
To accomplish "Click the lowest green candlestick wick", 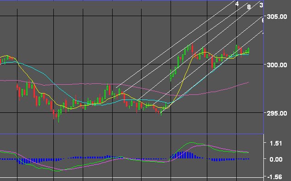I will [x=59, y=116].
